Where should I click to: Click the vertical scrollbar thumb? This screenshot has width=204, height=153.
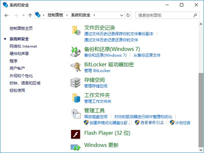(x=201, y=110)
